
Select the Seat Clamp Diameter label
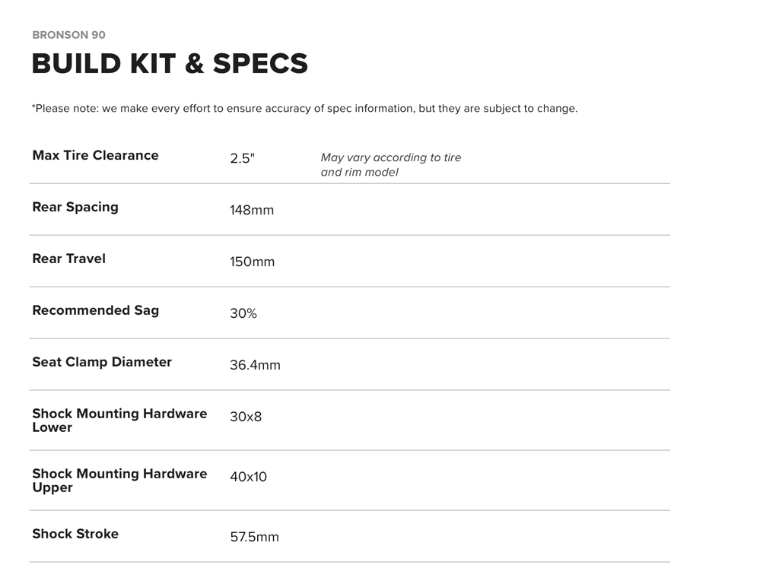[102, 362]
